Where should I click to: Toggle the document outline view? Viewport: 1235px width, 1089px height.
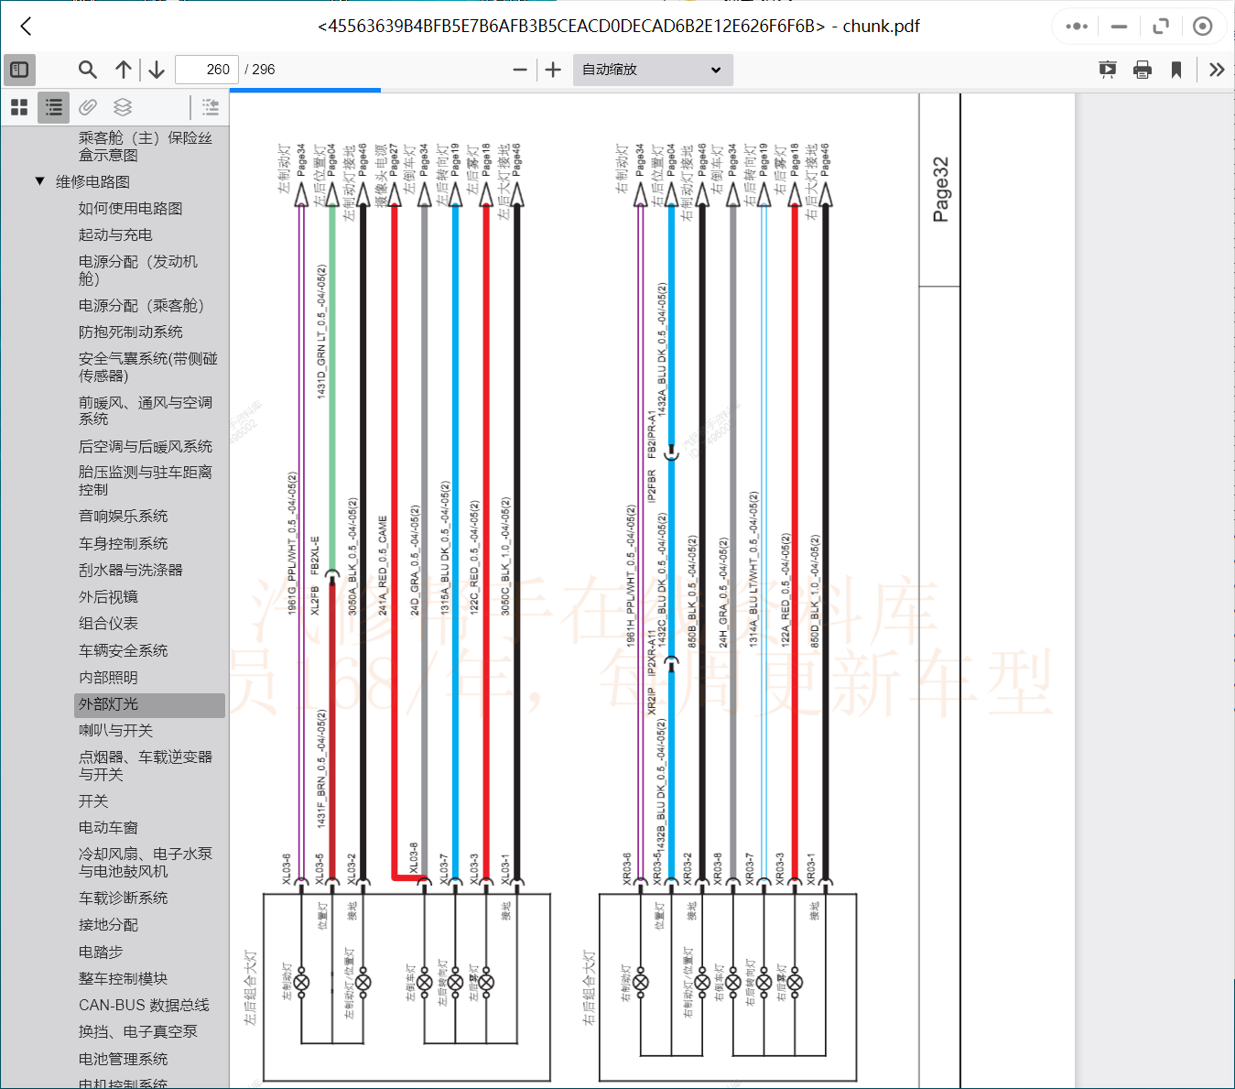(52, 107)
